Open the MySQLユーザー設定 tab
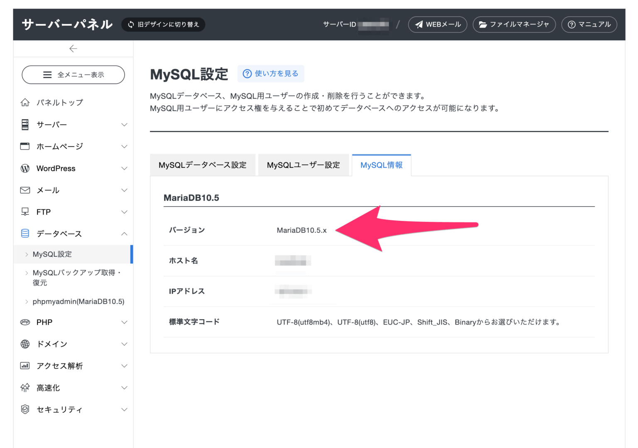Image resolution: width=638 pixels, height=448 pixels. [304, 165]
